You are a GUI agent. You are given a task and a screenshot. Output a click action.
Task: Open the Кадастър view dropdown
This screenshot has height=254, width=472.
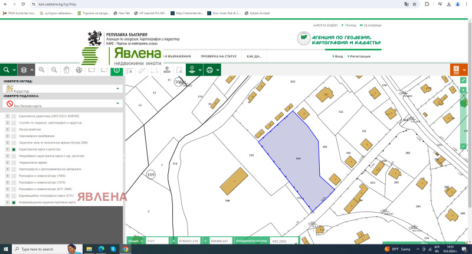61,89
